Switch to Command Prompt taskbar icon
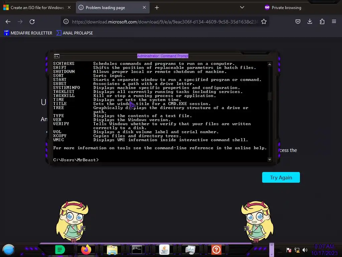342x257 pixels. tap(137, 249)
